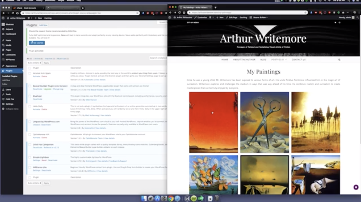The image size is (361, 202).
Task: Activate the Hello Dolly plugin
Action: click(36, 109)
